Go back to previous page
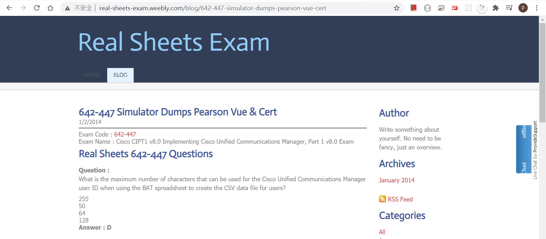Image resolution: width=546 pixels, height=239 pixels. [x=9, y=8]
